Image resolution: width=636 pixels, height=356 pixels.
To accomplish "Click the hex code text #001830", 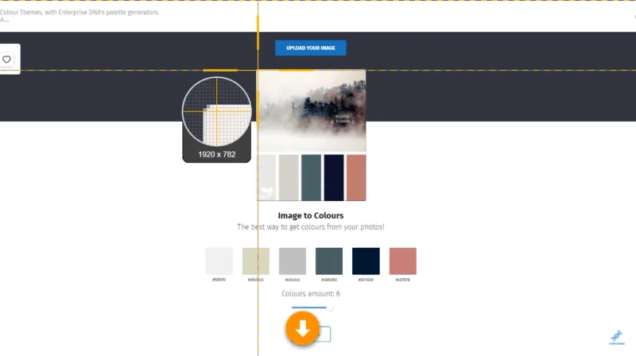I will [x=366, y=280].
